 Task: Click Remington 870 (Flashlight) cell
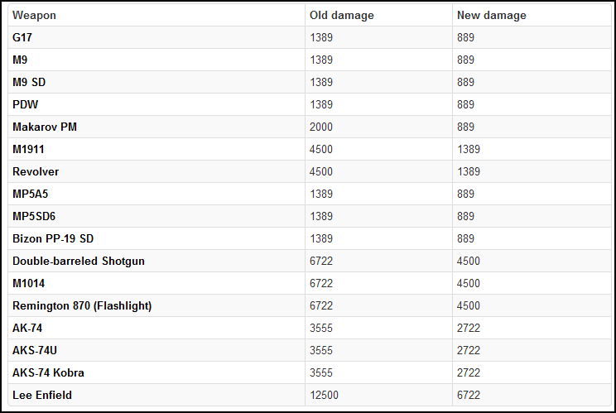pos(156,306)
